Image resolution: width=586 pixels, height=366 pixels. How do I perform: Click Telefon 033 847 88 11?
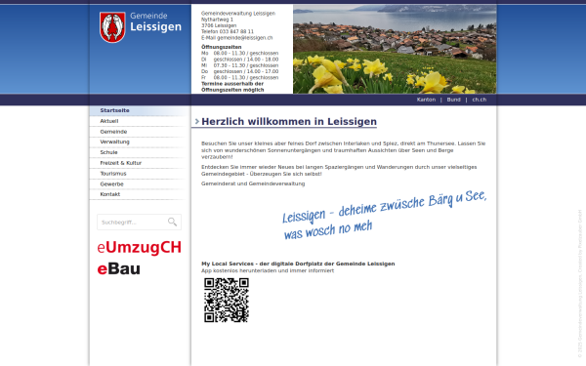228,32
